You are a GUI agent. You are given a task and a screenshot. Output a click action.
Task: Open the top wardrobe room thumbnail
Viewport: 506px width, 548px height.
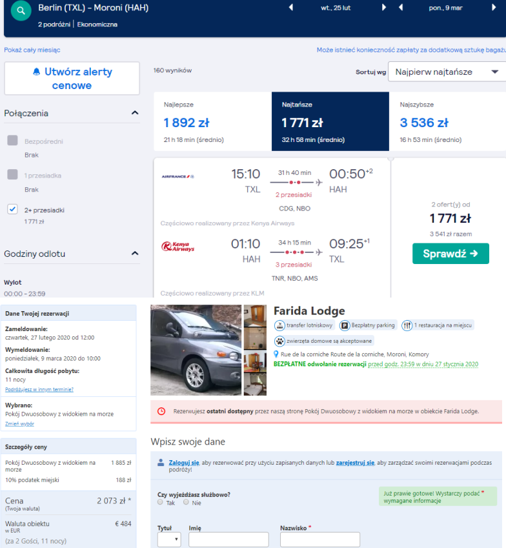click(255, 316)
